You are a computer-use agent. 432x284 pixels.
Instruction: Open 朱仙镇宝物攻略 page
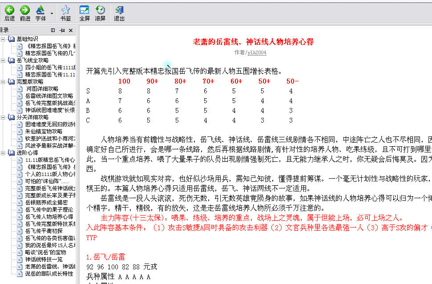pos(44,132)
